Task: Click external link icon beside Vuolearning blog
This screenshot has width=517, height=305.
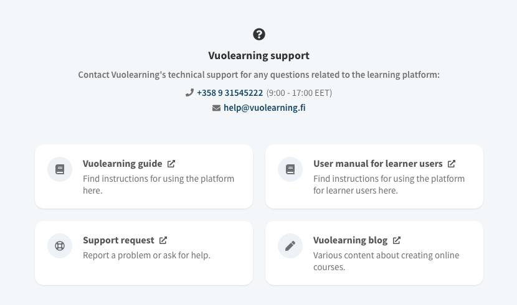Action: [x=397, y=240]
